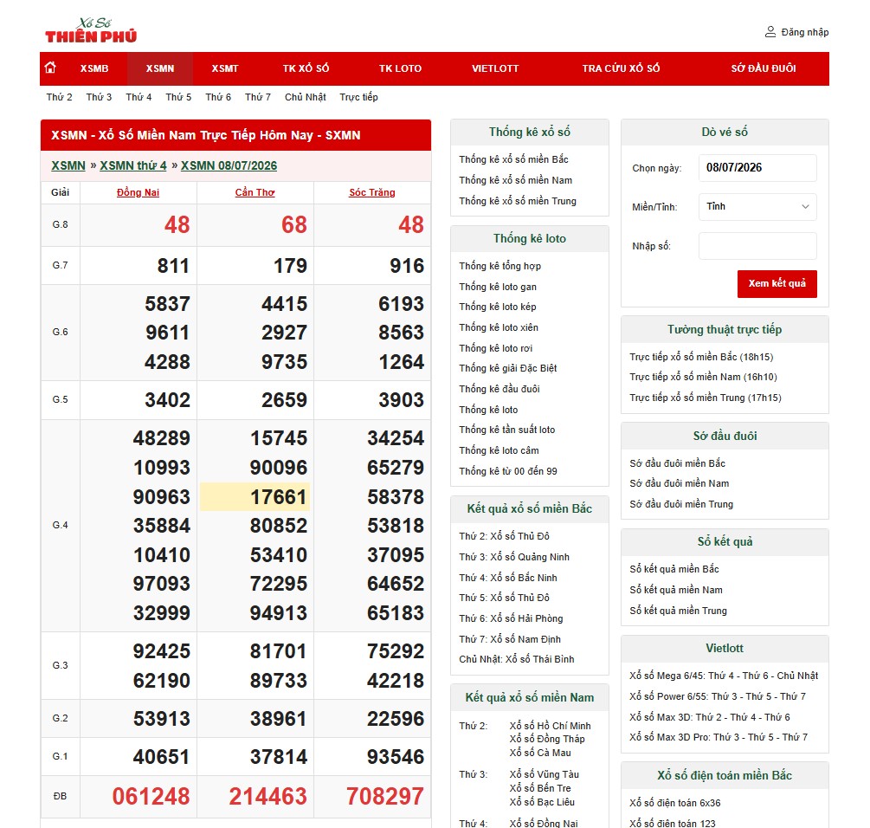The width and height of the screenshot is (870, 828).
Task: Open Sổ kết quả miền Trung
Action: pyautogui.click(x=678, y=611)
